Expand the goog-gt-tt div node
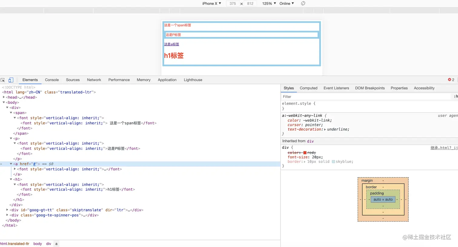The width and height of the screenshot is (458, 247). coord(7,210)
